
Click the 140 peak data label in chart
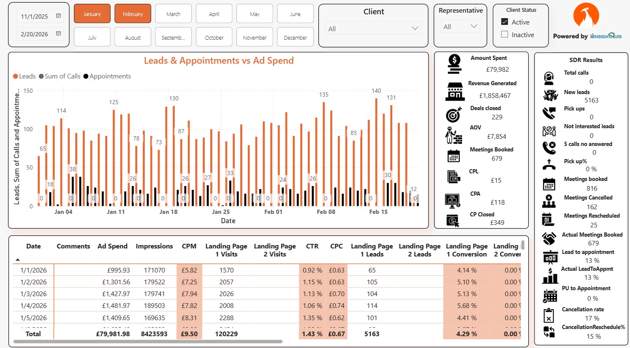(x=376, y=91)
